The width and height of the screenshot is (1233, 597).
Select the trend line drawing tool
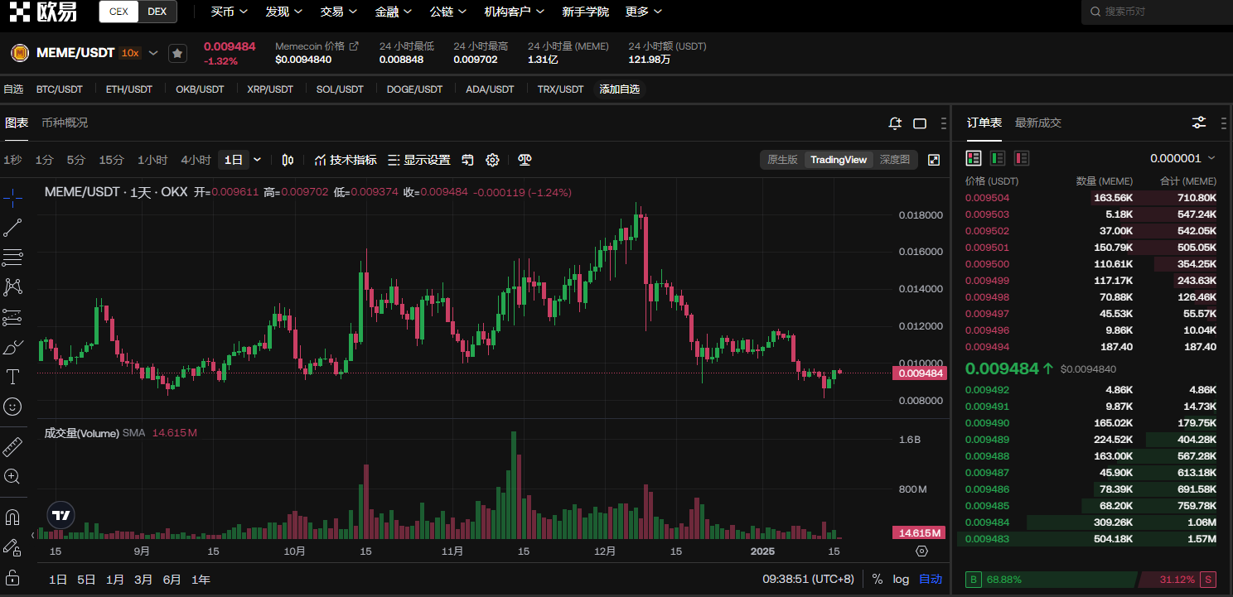pyautogui.click(x=12, y=228)
